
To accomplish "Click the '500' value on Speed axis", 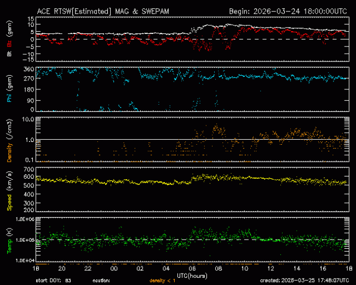I will click(29, 185).
